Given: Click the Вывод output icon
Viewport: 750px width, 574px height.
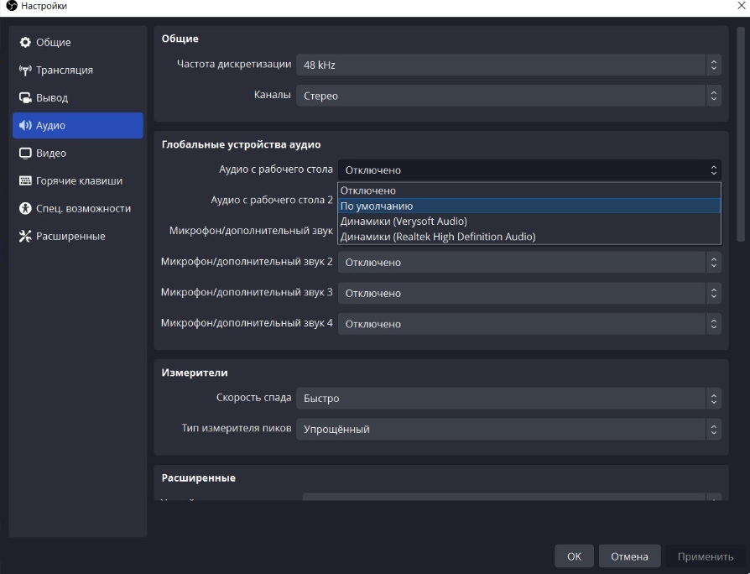Looking at the screenshot, I should tap(25, 98).
